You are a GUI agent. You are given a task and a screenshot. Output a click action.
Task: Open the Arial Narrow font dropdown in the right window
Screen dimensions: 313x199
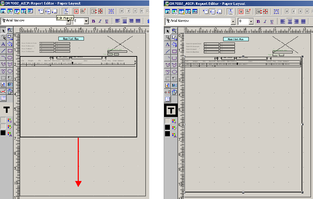(x=233, y=21)
